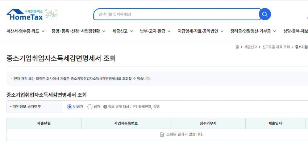Click the 중소기업 breadcrumb item at the end
The height and width of the screenshot is (142, 308).
[301, 47]
